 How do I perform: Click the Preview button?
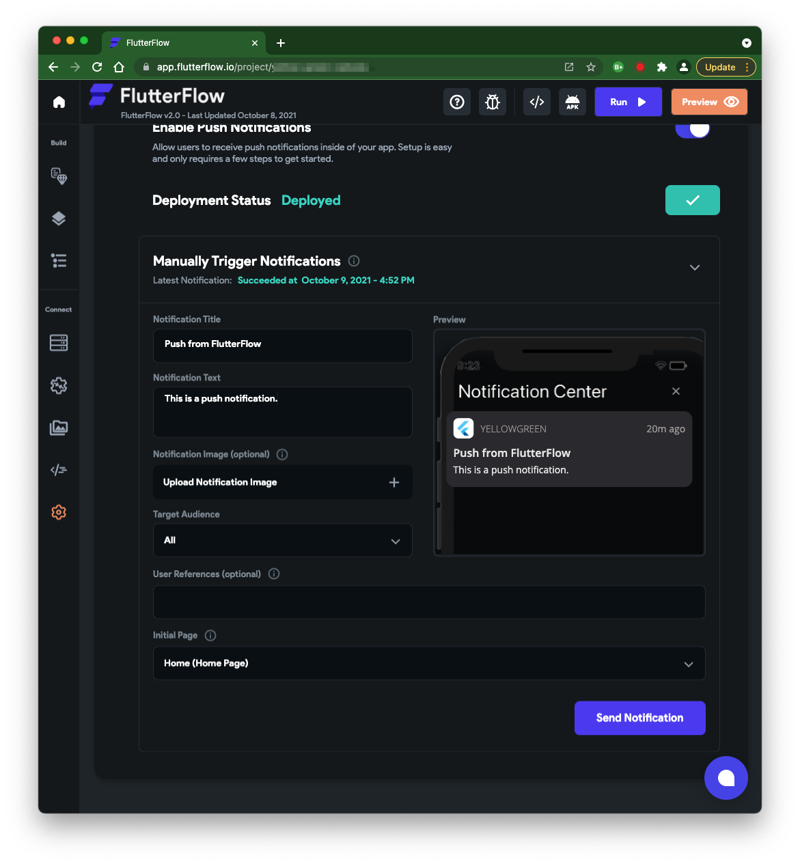(709, 101)
